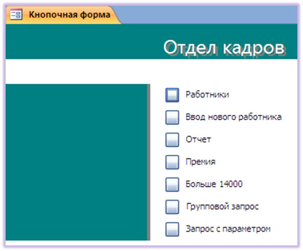This screenshot has width=303, height=251.
Task: Click the form icon on the Кнопочная форма tab
Action: click(16, 15)
